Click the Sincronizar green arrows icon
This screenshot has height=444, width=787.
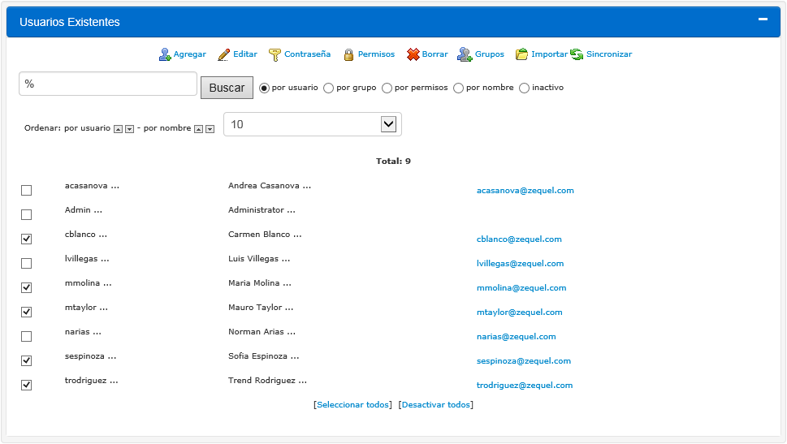pos(577,54)
